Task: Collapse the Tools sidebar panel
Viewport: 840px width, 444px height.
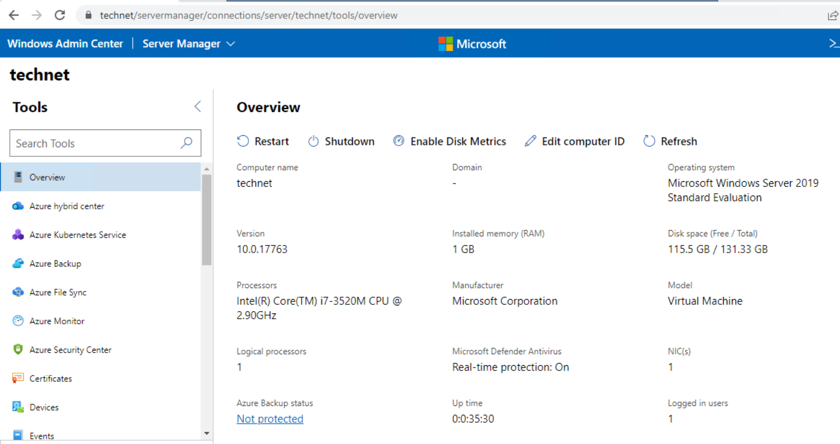Action: pyautogui.click(x=197, y=106)
